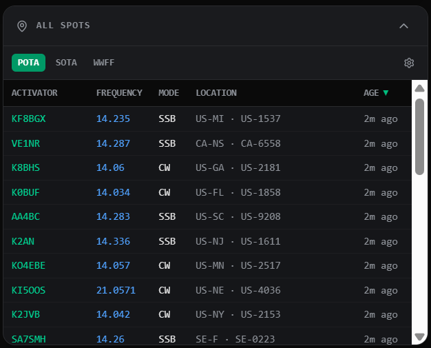Tune to frequency 14.26
The width and height of the screenshot is (431, 348).
click(110, 339)
